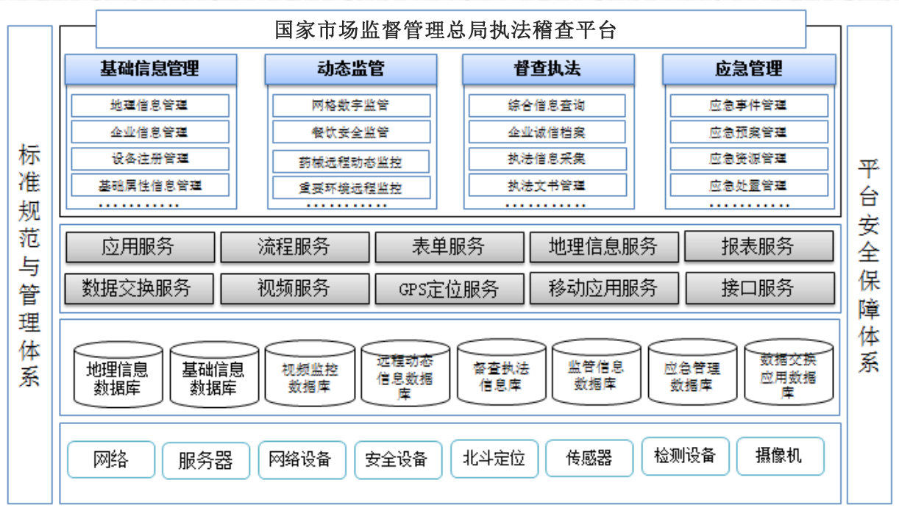Select the 基础信息管理 module header
This screenshot has width=899, height=516.
(151, 69)
